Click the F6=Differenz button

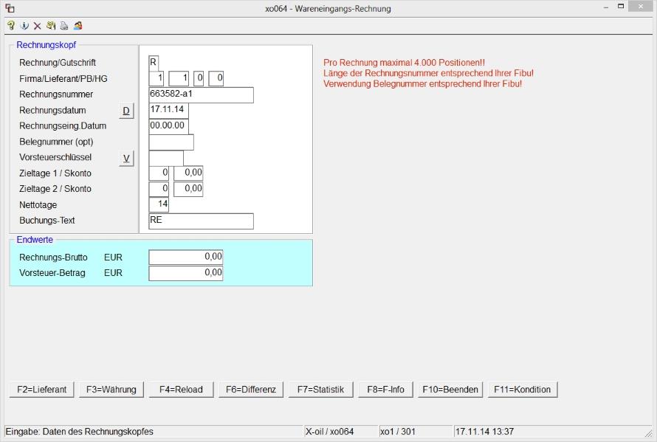tap(251, 390)
